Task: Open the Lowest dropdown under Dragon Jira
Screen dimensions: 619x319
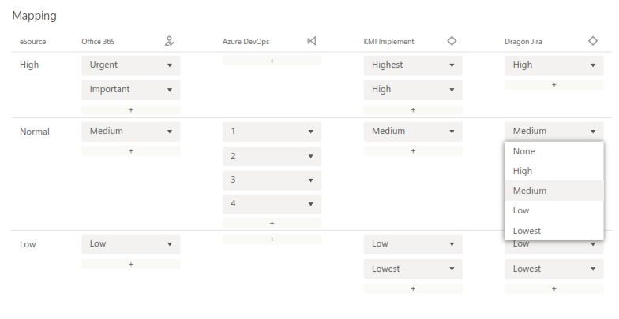Action: coord(553,269)
